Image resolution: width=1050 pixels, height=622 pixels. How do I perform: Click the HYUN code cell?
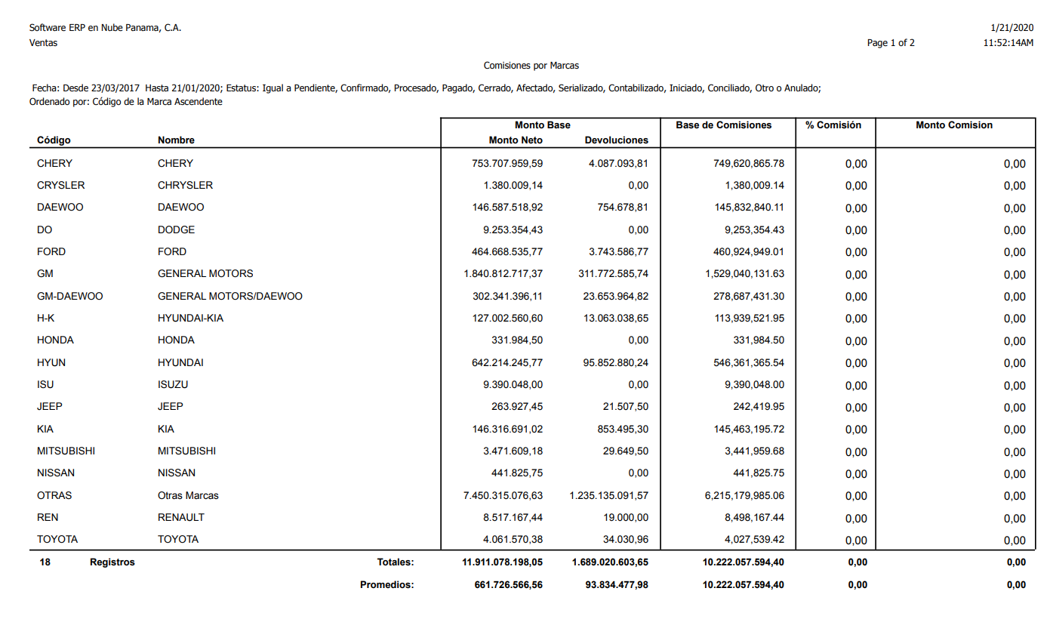tap(51, 362)
